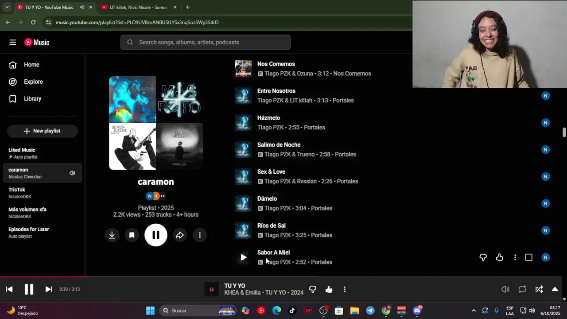Screen dimensions: 567x319
Task: Open collaborators avatars under caramon title
Action: tap(155, 196)
